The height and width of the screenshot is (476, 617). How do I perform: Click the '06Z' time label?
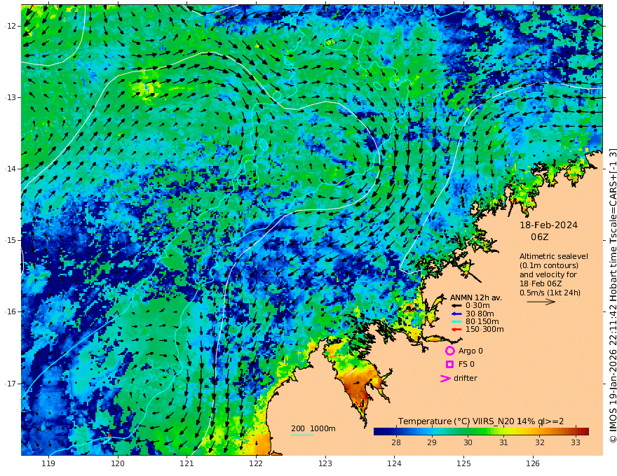coord(539,237)
